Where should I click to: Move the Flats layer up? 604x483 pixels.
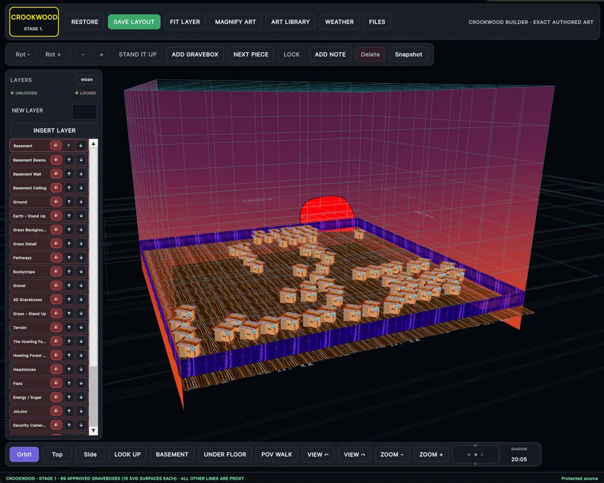[x=68, y=383]
